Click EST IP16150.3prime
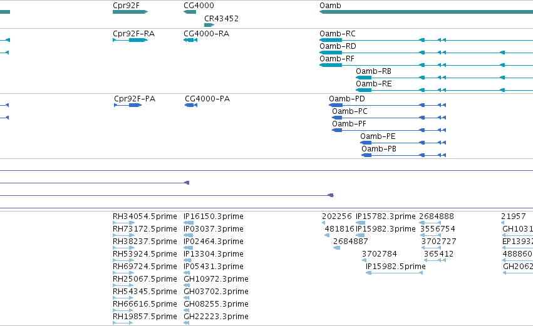 click(189, 223)
